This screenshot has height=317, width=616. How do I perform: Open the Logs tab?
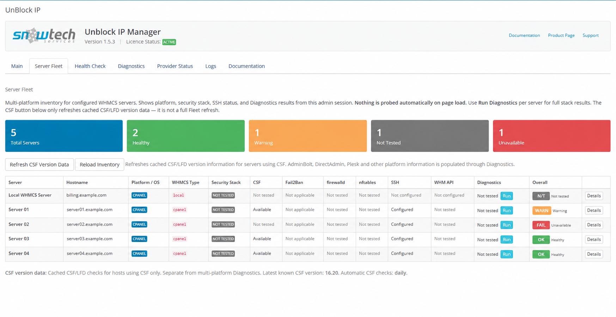211,66
